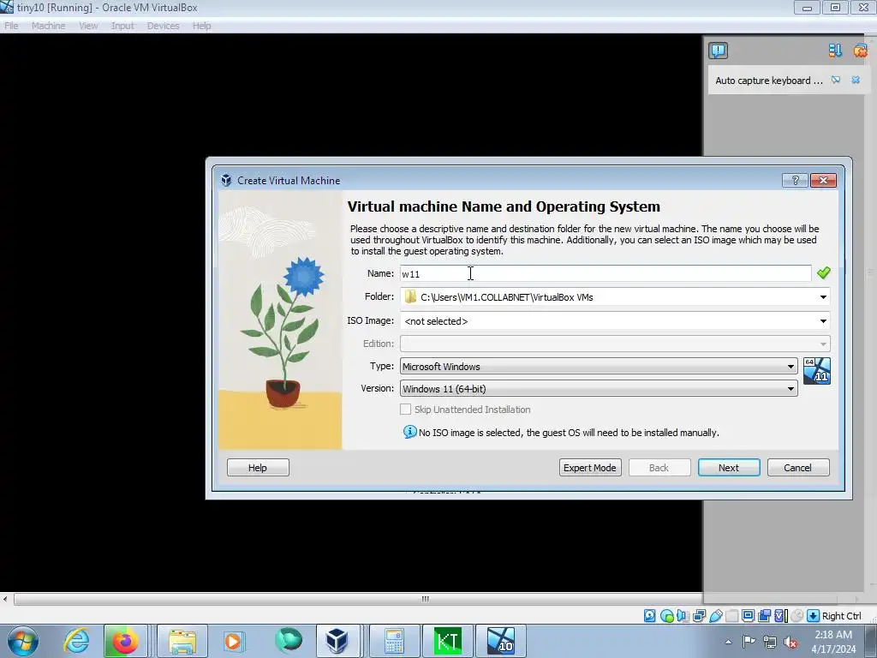Tick the Skip Unattended Installation checkbox
Screen dimensions: 877x658
point(405,410)
